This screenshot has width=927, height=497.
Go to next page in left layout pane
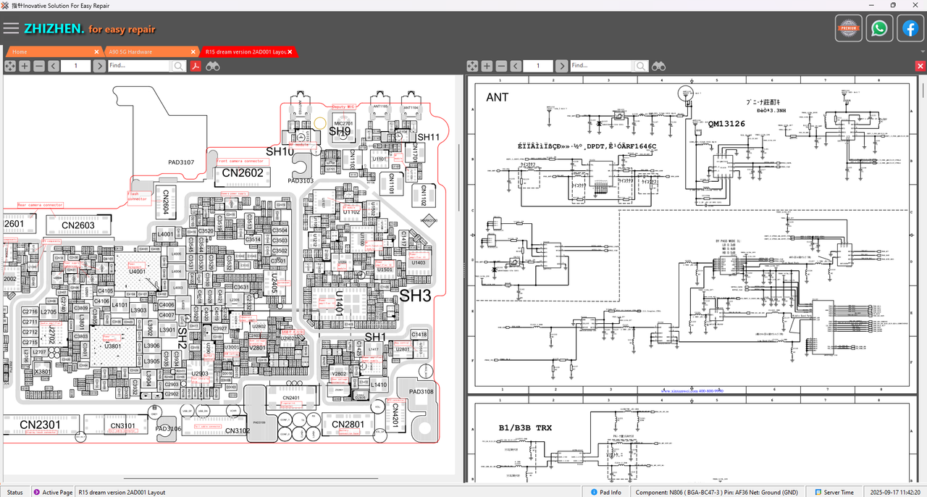(98, 66)
